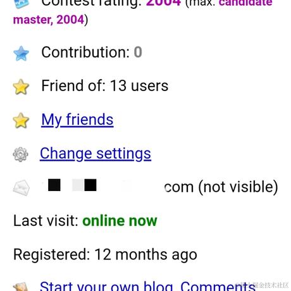Open the Comments link

pos(218,287)
